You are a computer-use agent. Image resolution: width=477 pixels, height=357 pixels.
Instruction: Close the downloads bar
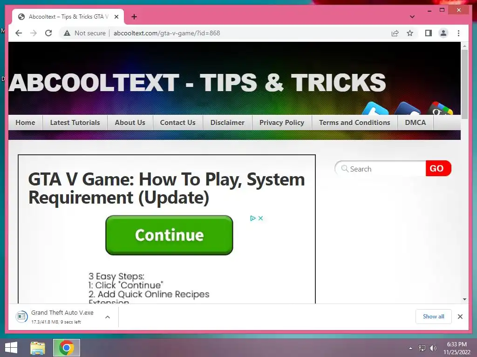[460, 317]
